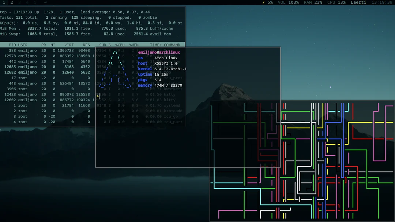Toggle workspace 1 indicator
This screenshot has height=222, width=395.
3,2
